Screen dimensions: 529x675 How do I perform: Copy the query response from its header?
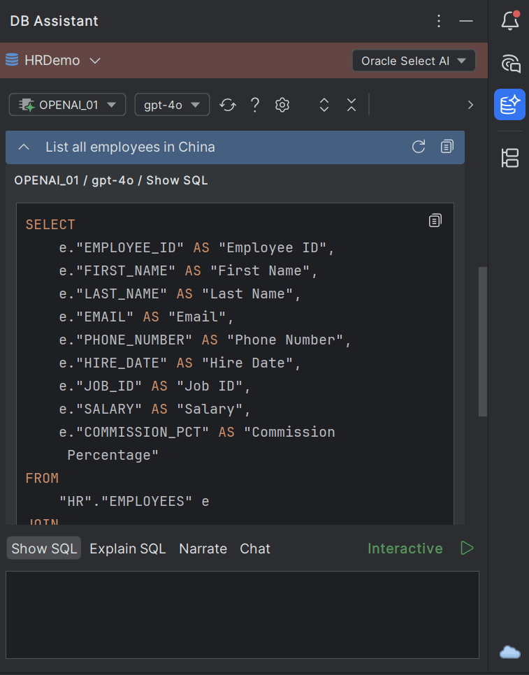click(x=447, y=147)
